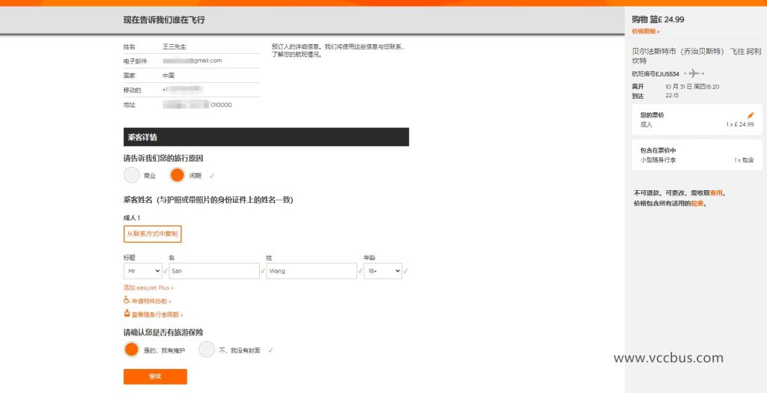Open the 年龄 age dropdown showing 18+
Screen dimensions: 767x393
point(383,271)
